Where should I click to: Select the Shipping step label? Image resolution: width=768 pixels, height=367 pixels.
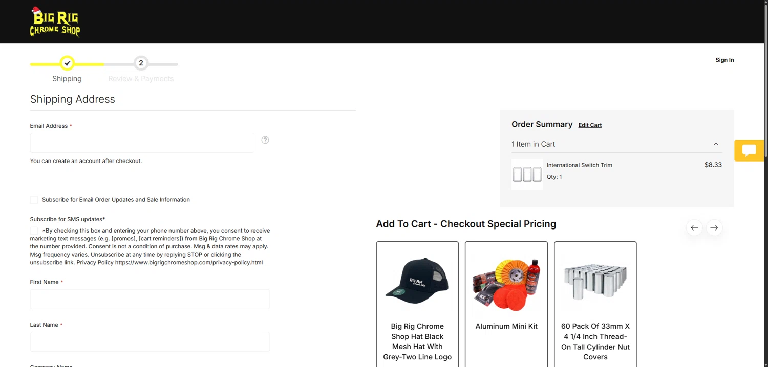click(67, 79)
